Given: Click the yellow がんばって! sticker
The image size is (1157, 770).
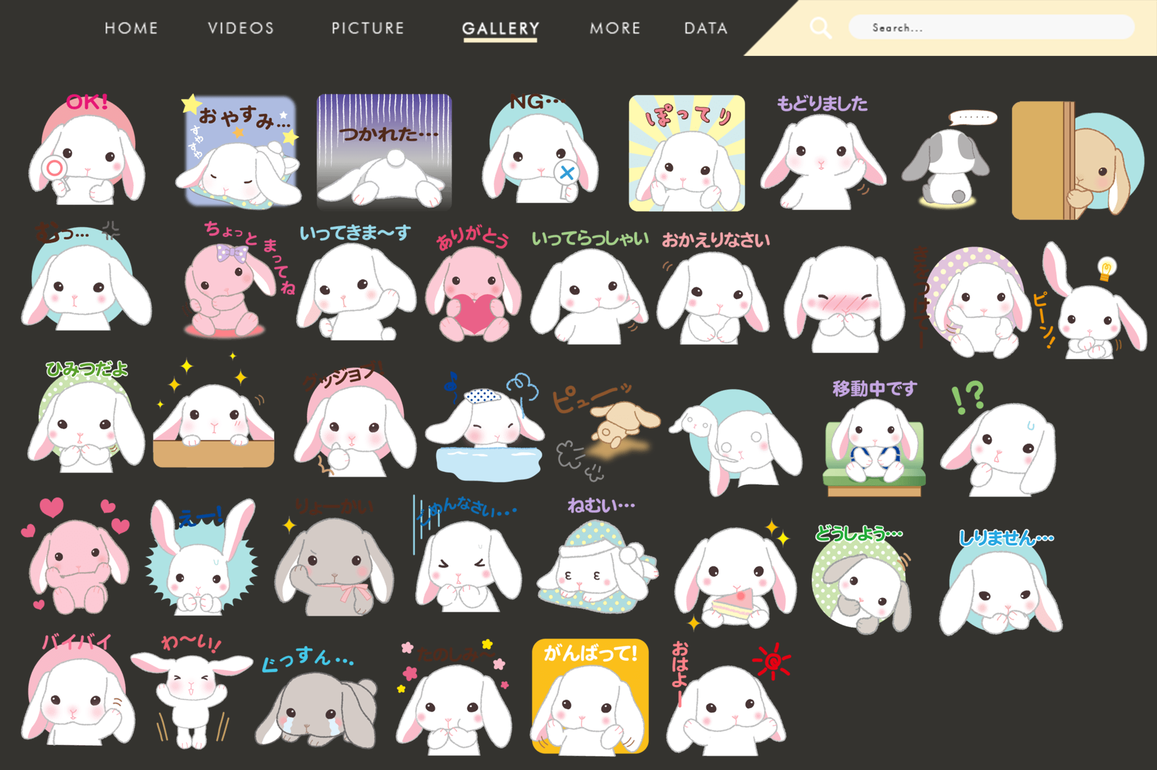Looking at the screenshot, I should point(590,698).
